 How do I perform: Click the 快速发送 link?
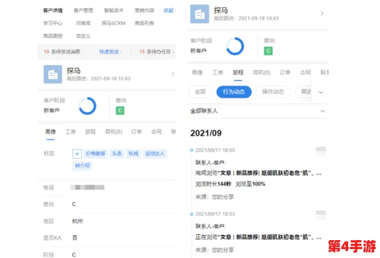click(x=109, y=52)
